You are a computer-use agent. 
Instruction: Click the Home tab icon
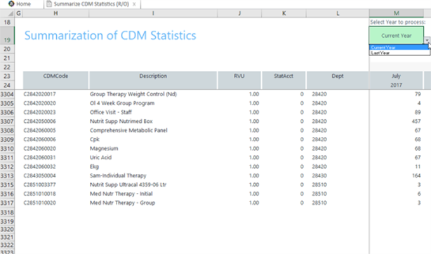click(x=11, y=4)
